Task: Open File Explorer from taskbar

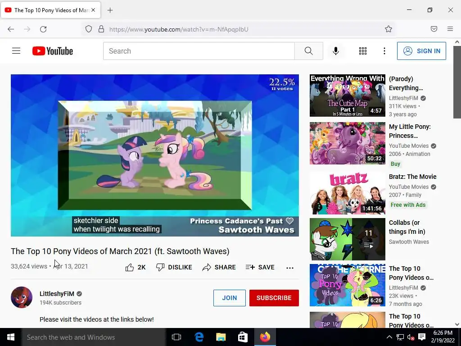Action: 221,337
